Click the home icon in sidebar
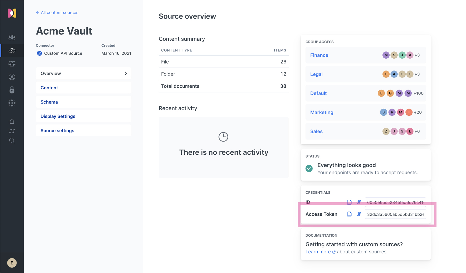This screenshot has width=466, height=273. [12, 121]
